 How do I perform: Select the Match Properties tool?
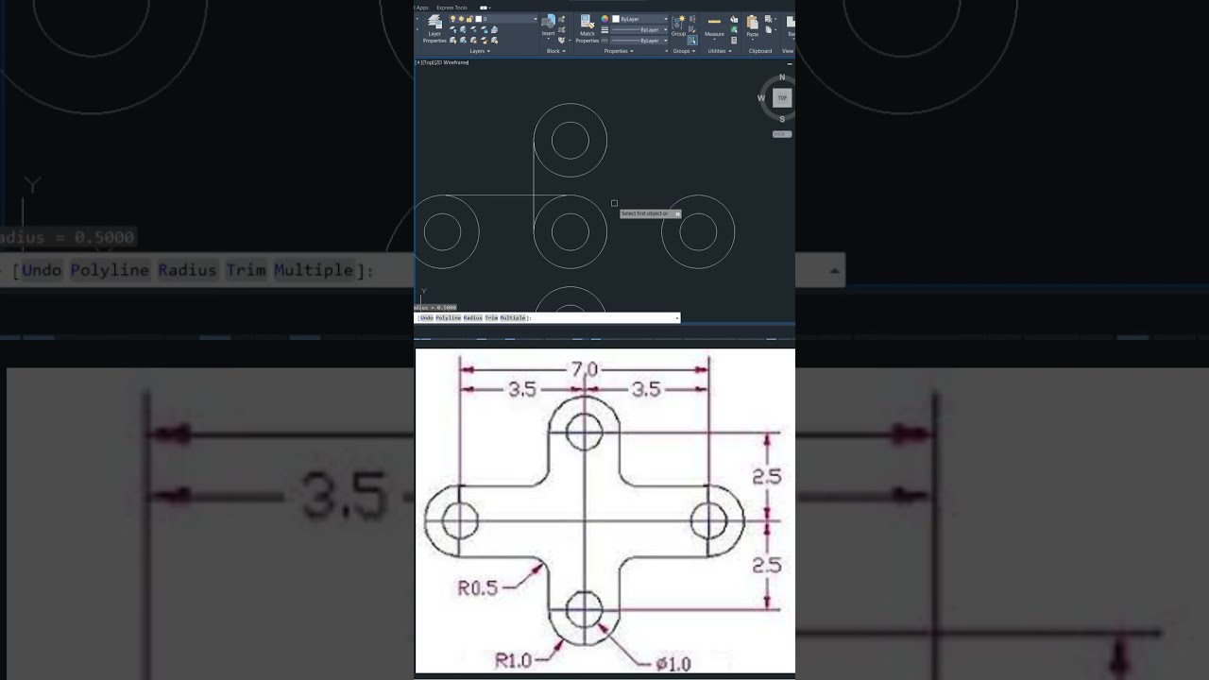click(587, 28)
